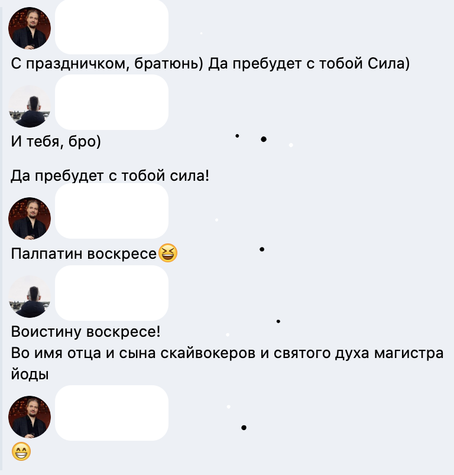Open the avatar above the lone grinning emoji
Image resolution: width=454 pixels, height=475 pixels.
click(30, 417)
